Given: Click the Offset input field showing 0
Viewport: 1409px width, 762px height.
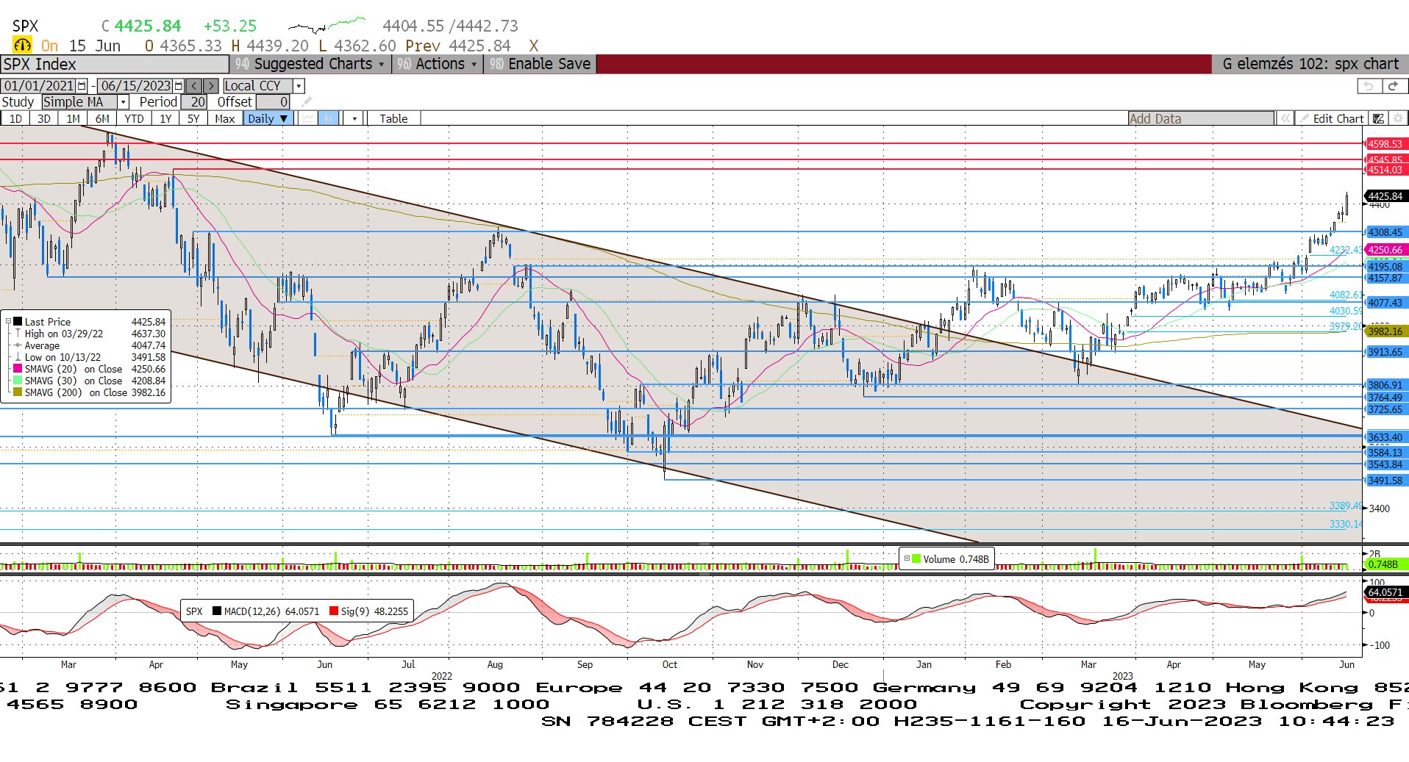Looking at the screenshot, I should [x=274, y=102].
